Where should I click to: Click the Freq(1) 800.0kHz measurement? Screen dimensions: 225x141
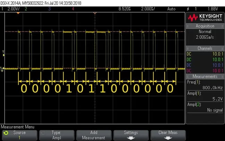205,85
